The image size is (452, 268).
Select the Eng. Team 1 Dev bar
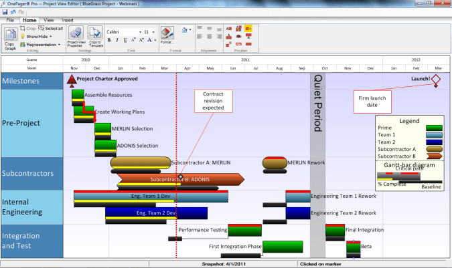pyautogui.click(x=151, y=196)
